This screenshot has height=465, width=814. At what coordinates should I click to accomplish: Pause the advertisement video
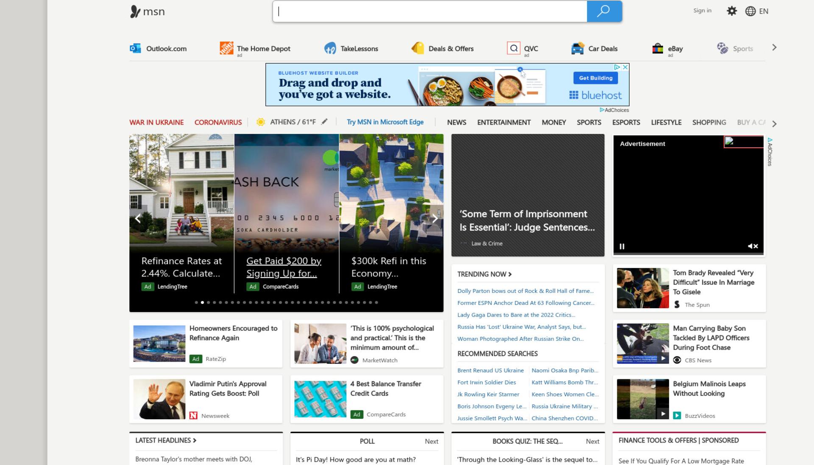[x=622, y=246]
